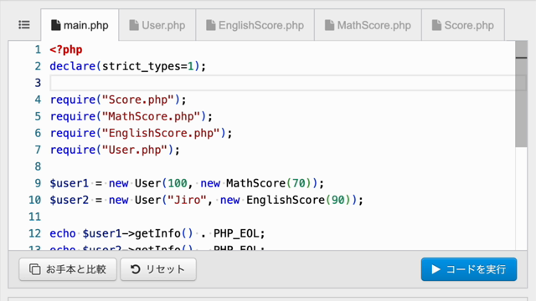536x301 pixels.
Task: Place cursor in empty line 3
Action: 282,83
